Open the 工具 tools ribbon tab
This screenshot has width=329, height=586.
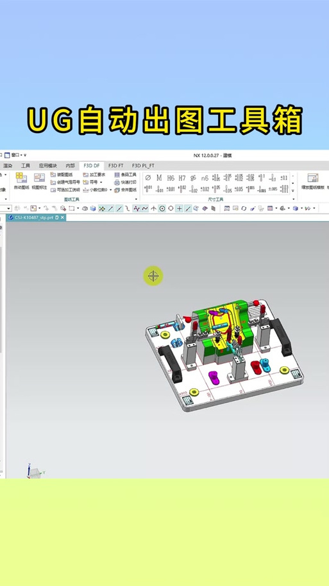point(26,166)
